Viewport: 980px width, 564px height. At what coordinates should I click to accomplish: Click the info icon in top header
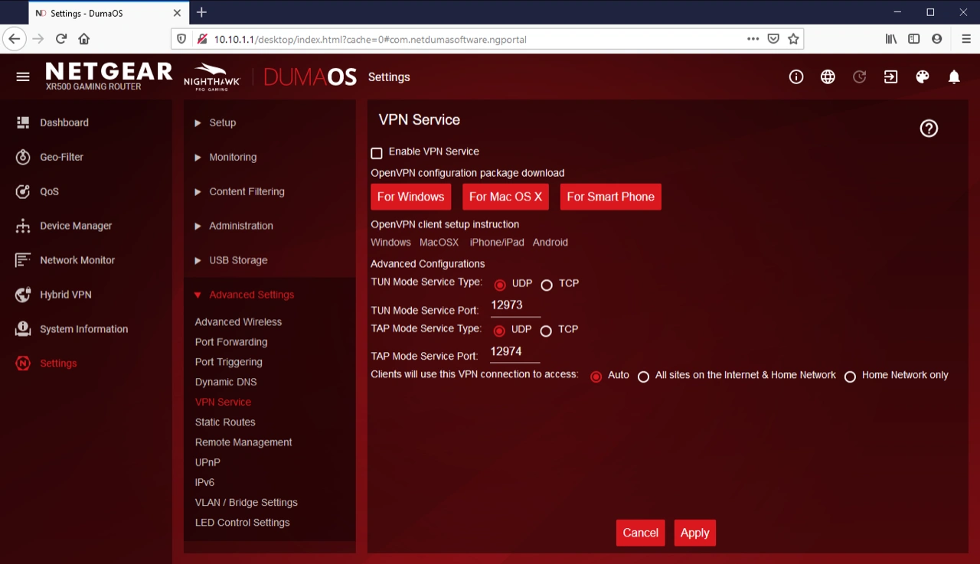click(796, 77)
